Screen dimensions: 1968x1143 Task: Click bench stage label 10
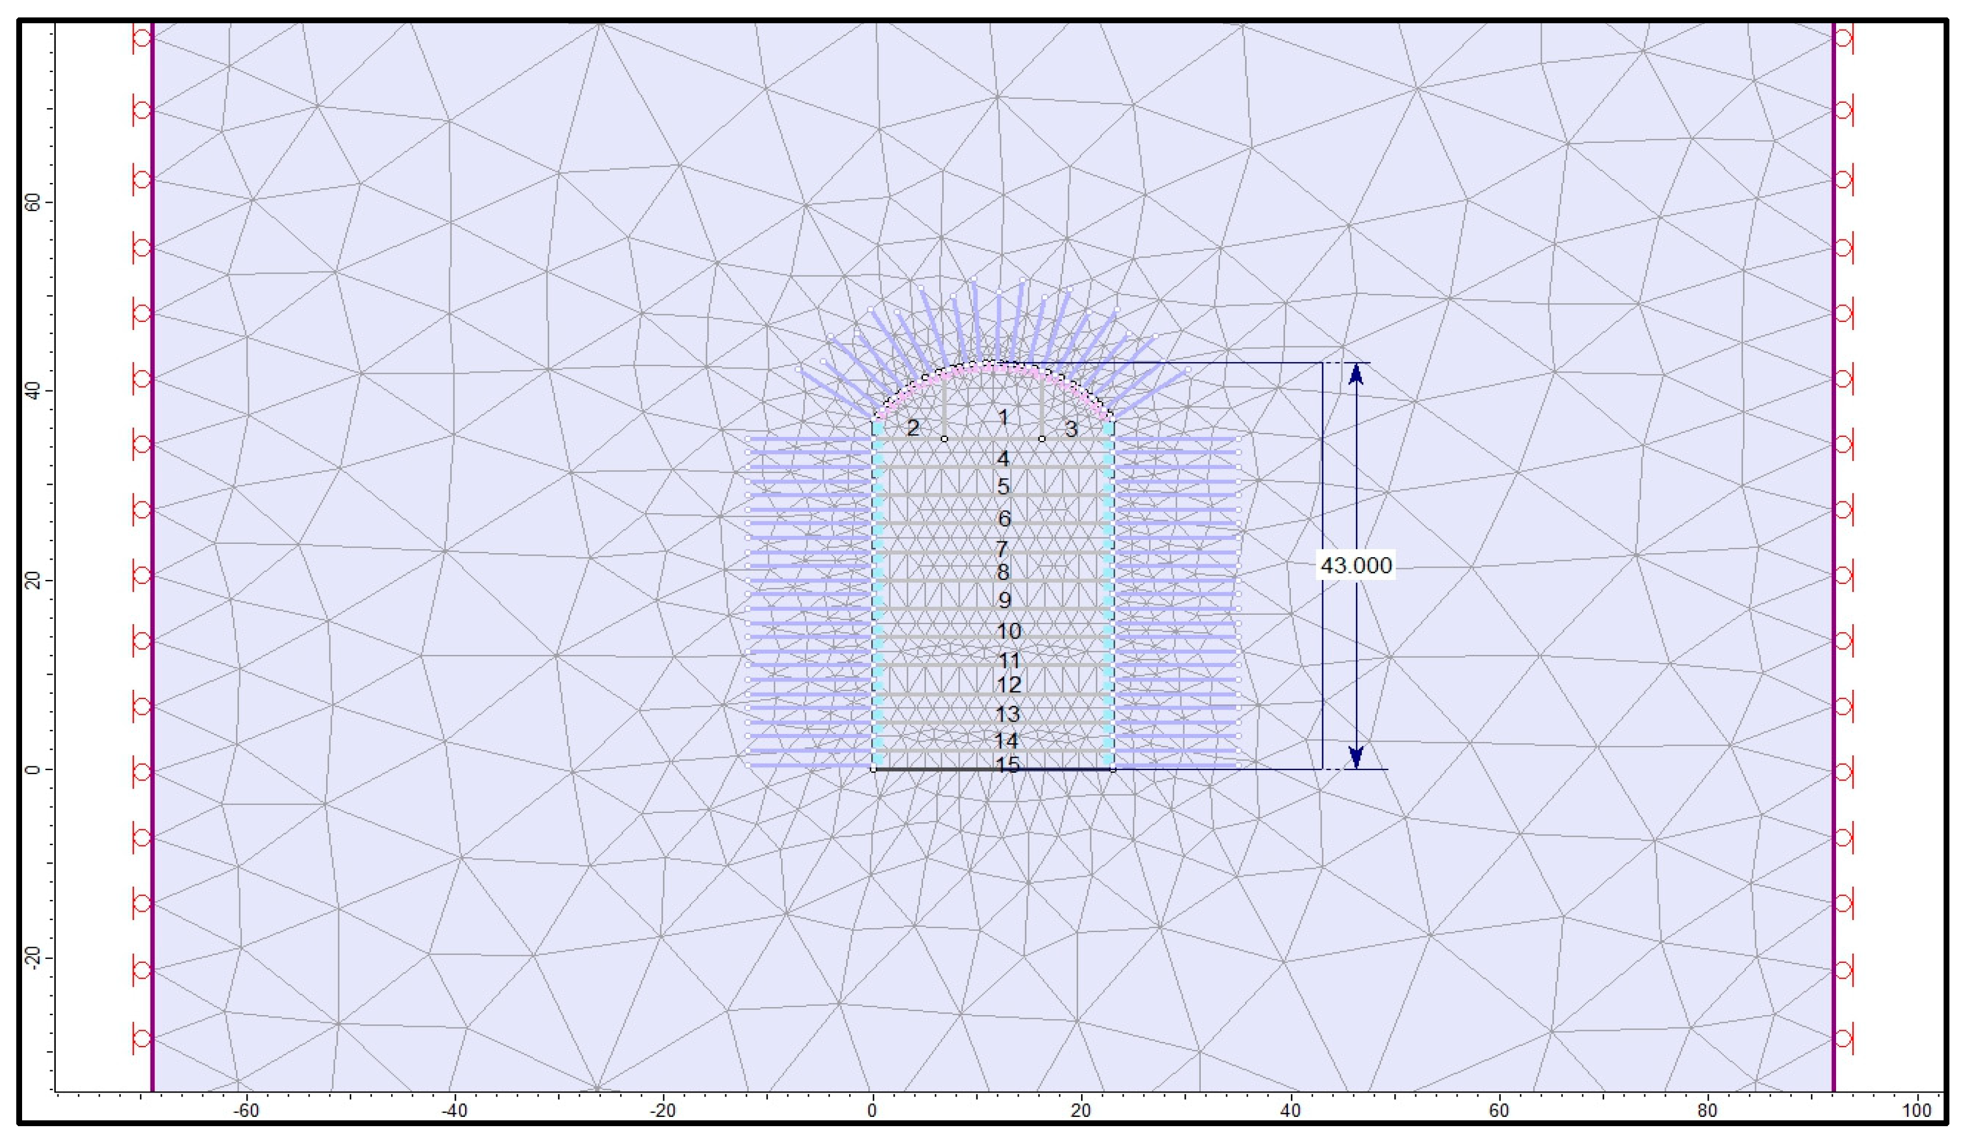[x=1008, y=631]
